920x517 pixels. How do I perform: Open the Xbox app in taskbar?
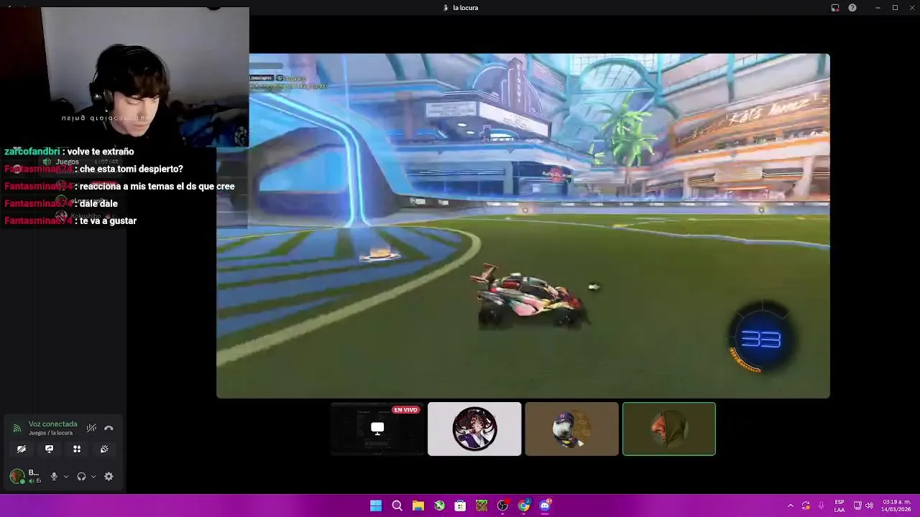click(439, 506)
